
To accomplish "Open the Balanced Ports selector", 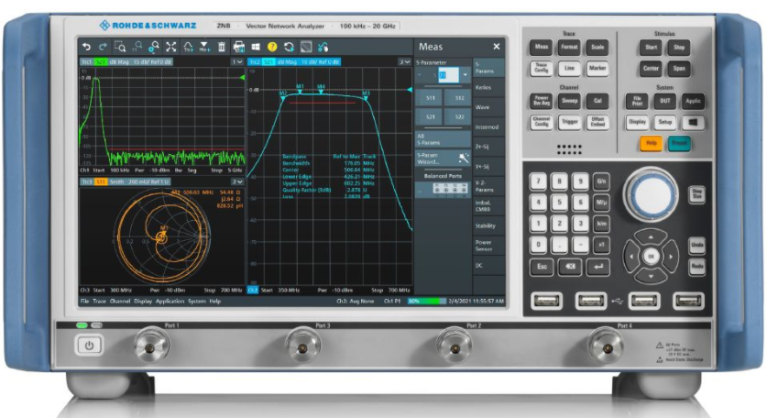I will pos(443,189).
